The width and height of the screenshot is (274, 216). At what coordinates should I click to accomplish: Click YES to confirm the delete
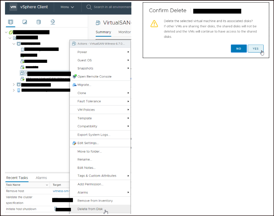(x=256, y=49)
